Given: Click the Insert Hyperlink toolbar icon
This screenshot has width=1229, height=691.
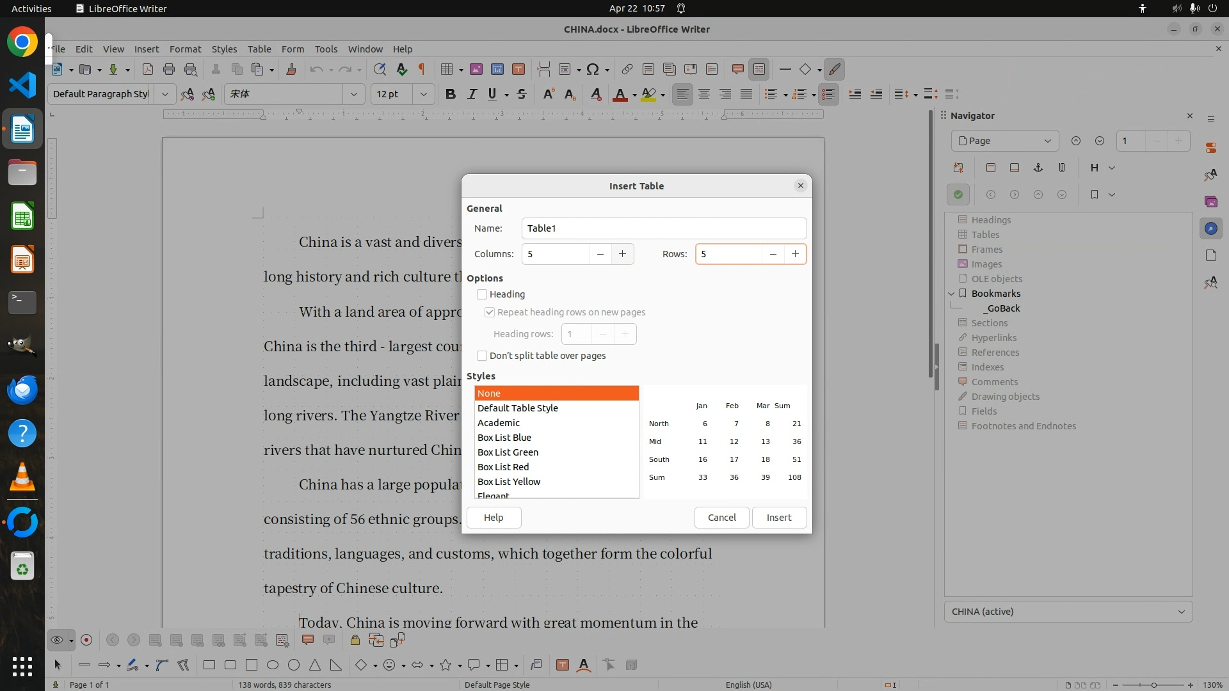Looking at the screenshot, I should (627, 69).
